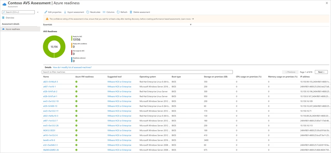331x153 pixels.
Task: Open machine e32-r5w2k8r2-3
Action: coord(50,145)
